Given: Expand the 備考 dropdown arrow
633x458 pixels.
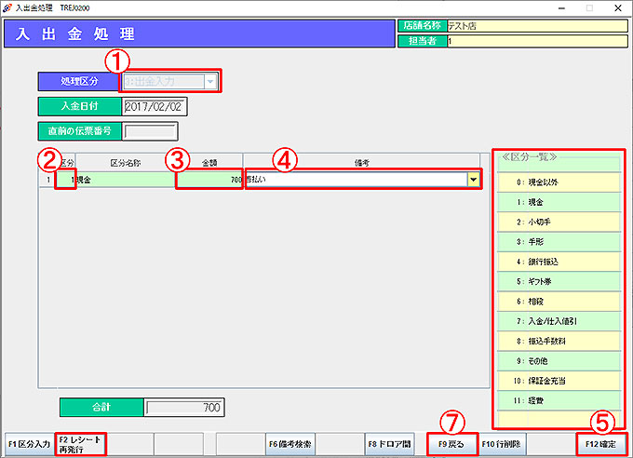Looking at the screenshot, I should (473, 180).
